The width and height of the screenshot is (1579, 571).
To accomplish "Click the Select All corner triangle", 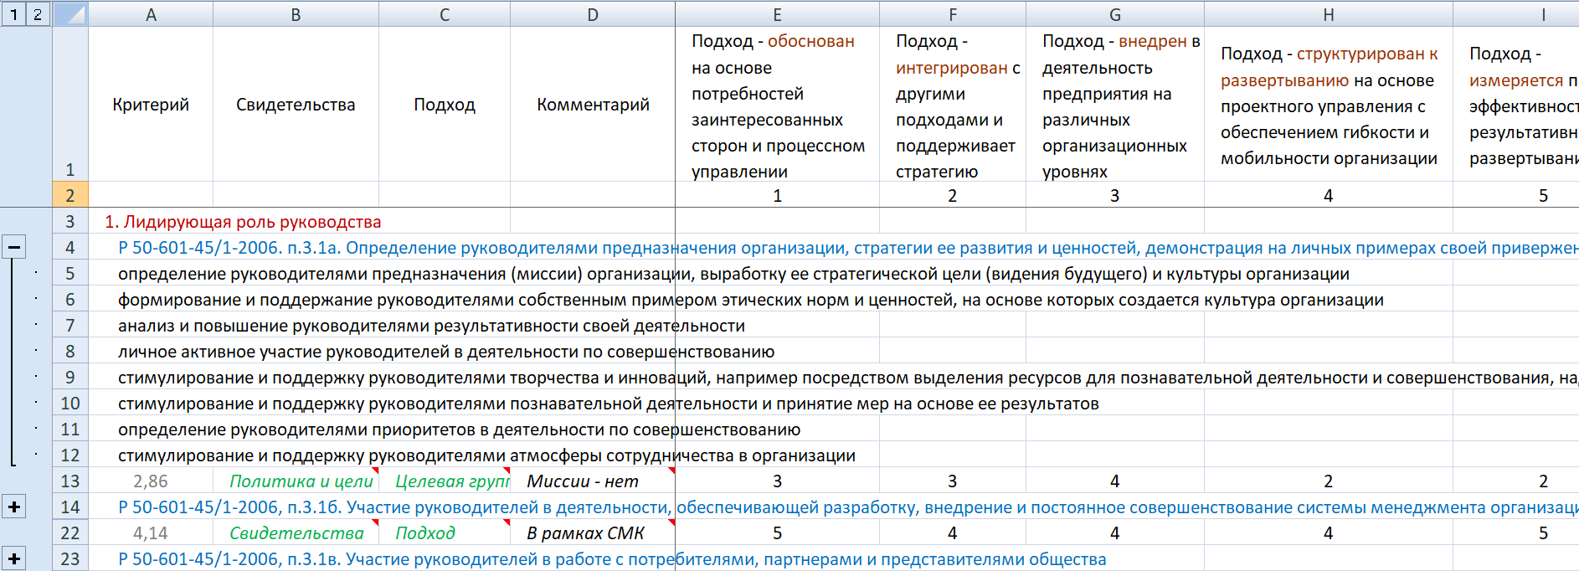I will point(70,14).
